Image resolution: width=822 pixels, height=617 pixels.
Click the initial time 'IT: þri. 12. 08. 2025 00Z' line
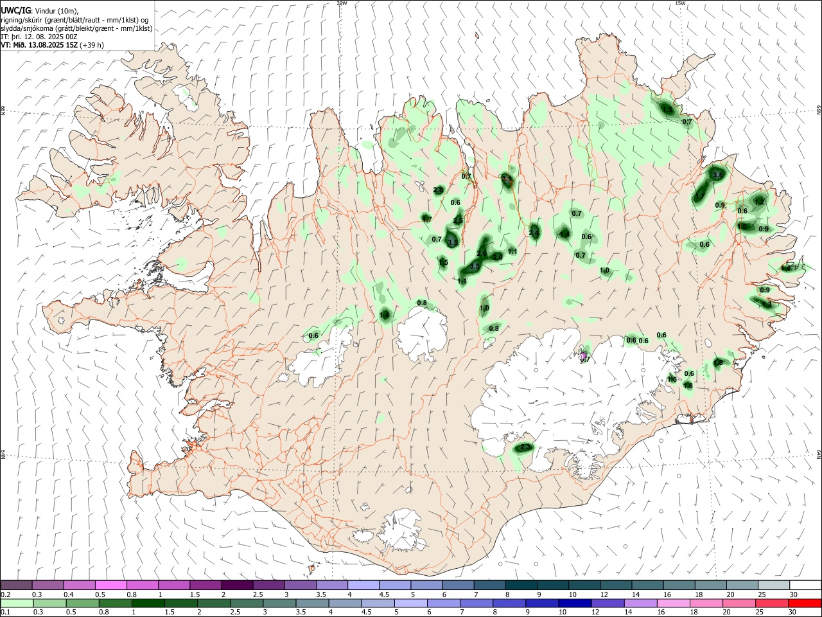(39, 37)
